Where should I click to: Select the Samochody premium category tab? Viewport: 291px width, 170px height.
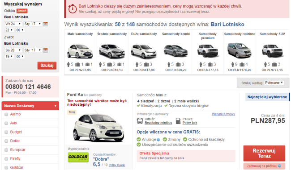pos(208,52)
